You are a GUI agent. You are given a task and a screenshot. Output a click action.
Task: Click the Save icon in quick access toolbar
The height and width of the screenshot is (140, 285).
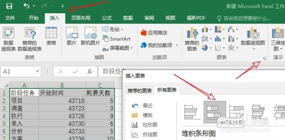[x=9, y=6]
